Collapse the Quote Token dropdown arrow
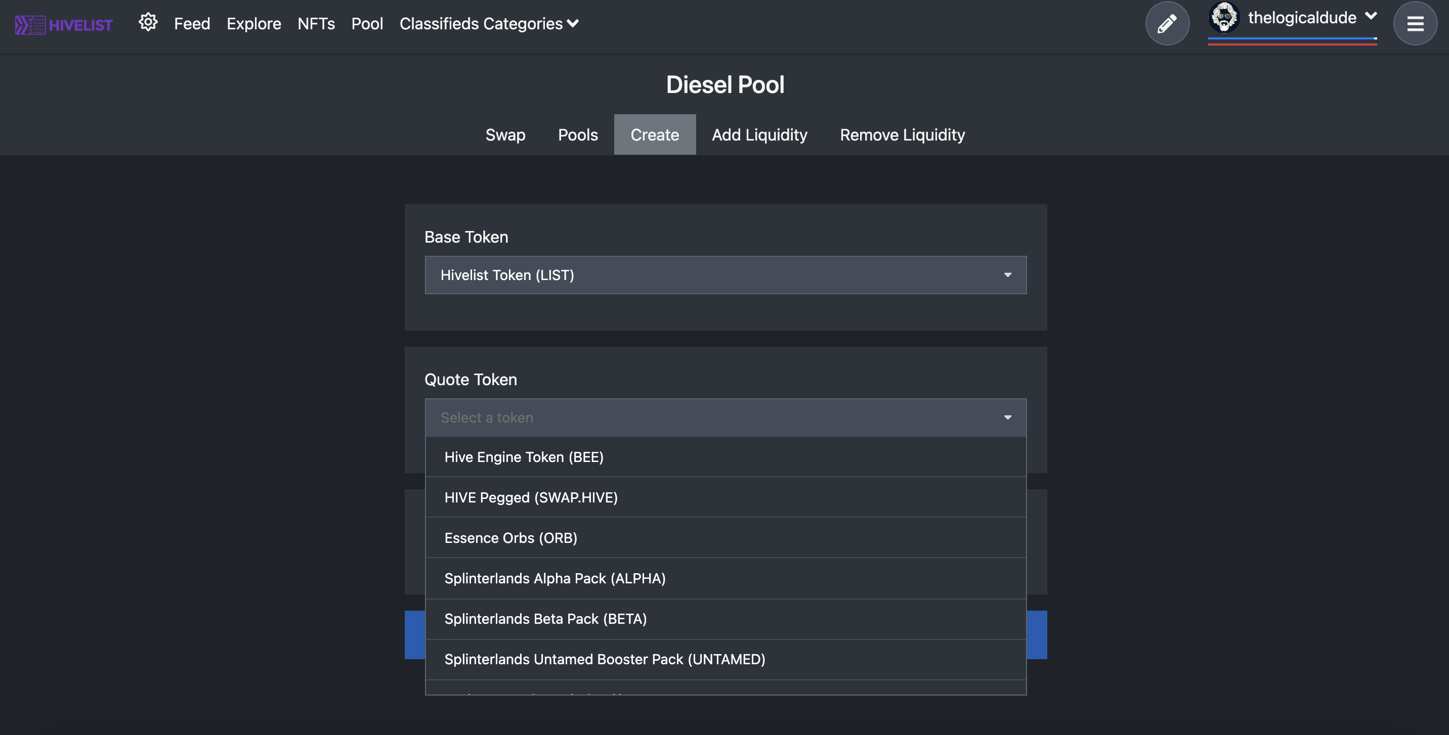1449x735 pixels. point(1007,418)
